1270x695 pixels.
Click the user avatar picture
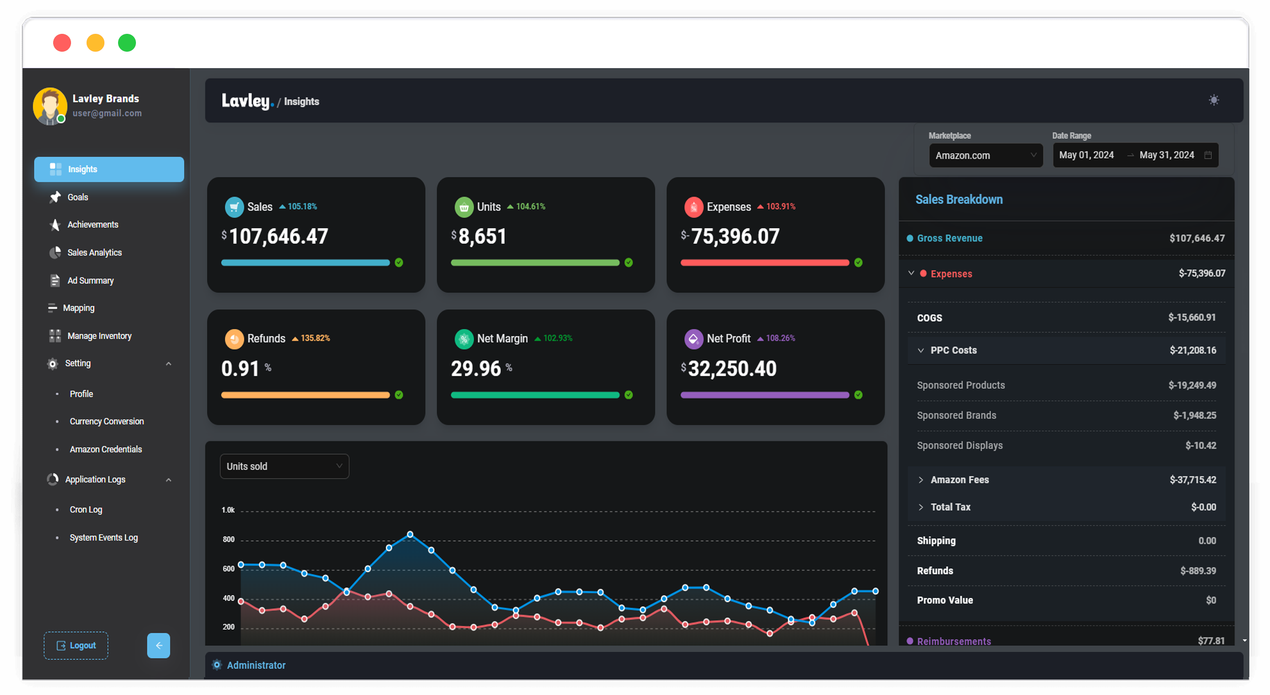point(50,106)
